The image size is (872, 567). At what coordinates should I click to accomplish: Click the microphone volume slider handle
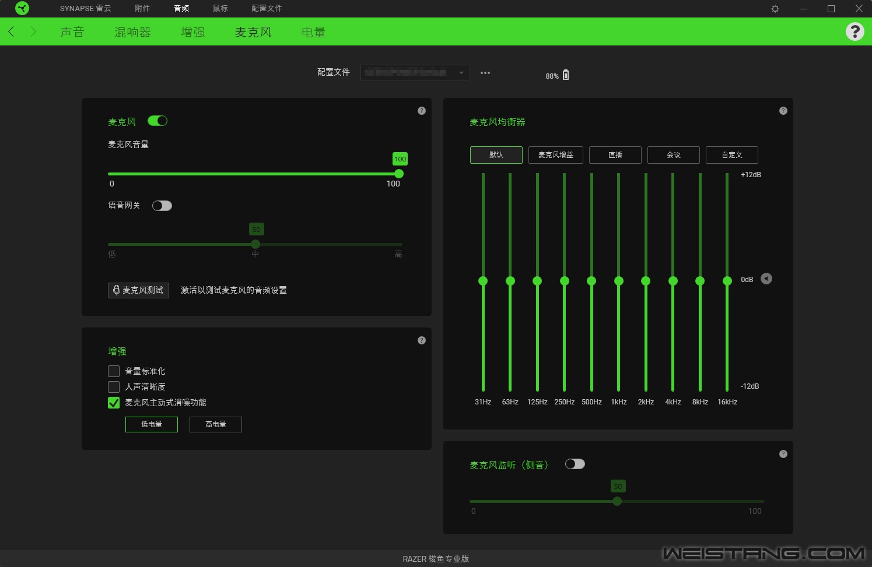pyautogui.click(x=399, y=174)
